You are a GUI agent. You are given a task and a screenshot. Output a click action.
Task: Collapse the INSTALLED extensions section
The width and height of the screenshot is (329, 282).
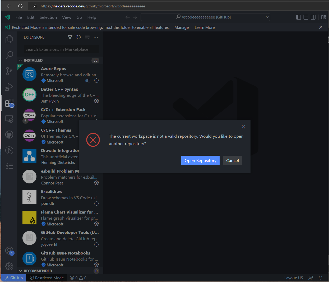(x=20, y=60)
